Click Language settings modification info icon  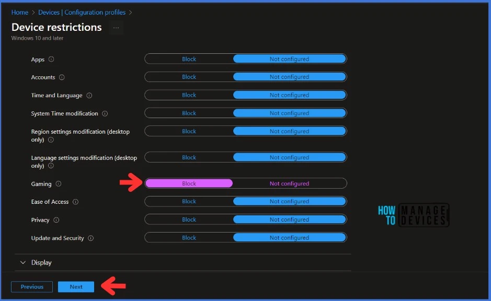click(51, 166)
